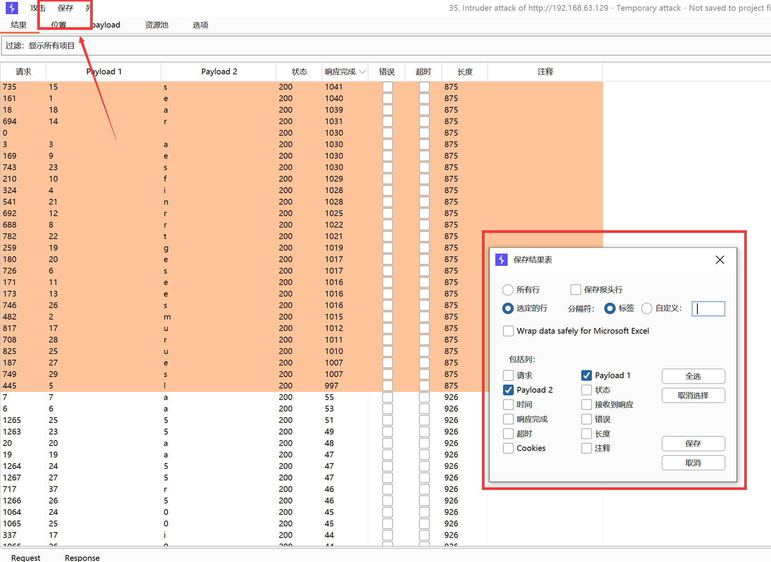Screen dimensions: 771x562
Task: Check the 注释 column checkbox in dialog
Action: coord(587,448)
